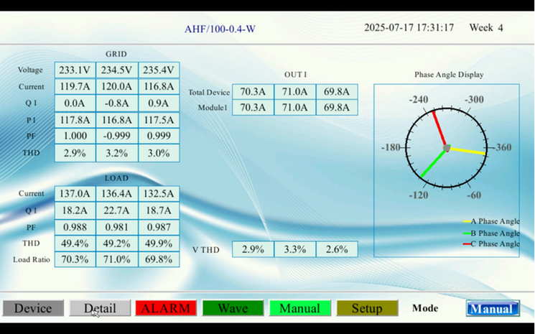Viewport: 535px width, 334px height.
Task: Select load current cell 136.4A
Action: click(x=117, y=193)
